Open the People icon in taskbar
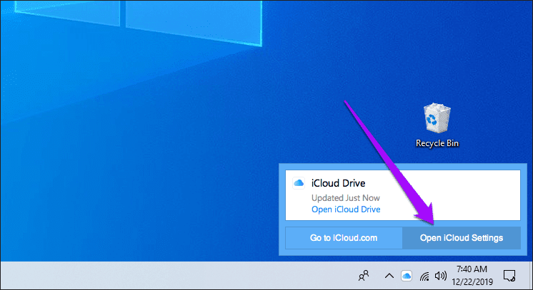533x290 pixels. coord(364,276)
